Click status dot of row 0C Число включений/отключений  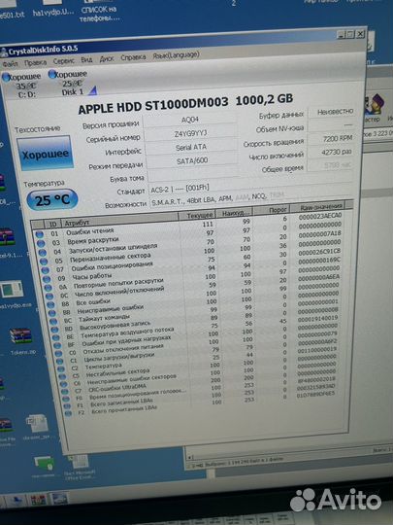pyautogui.click(x=49, y=297)
